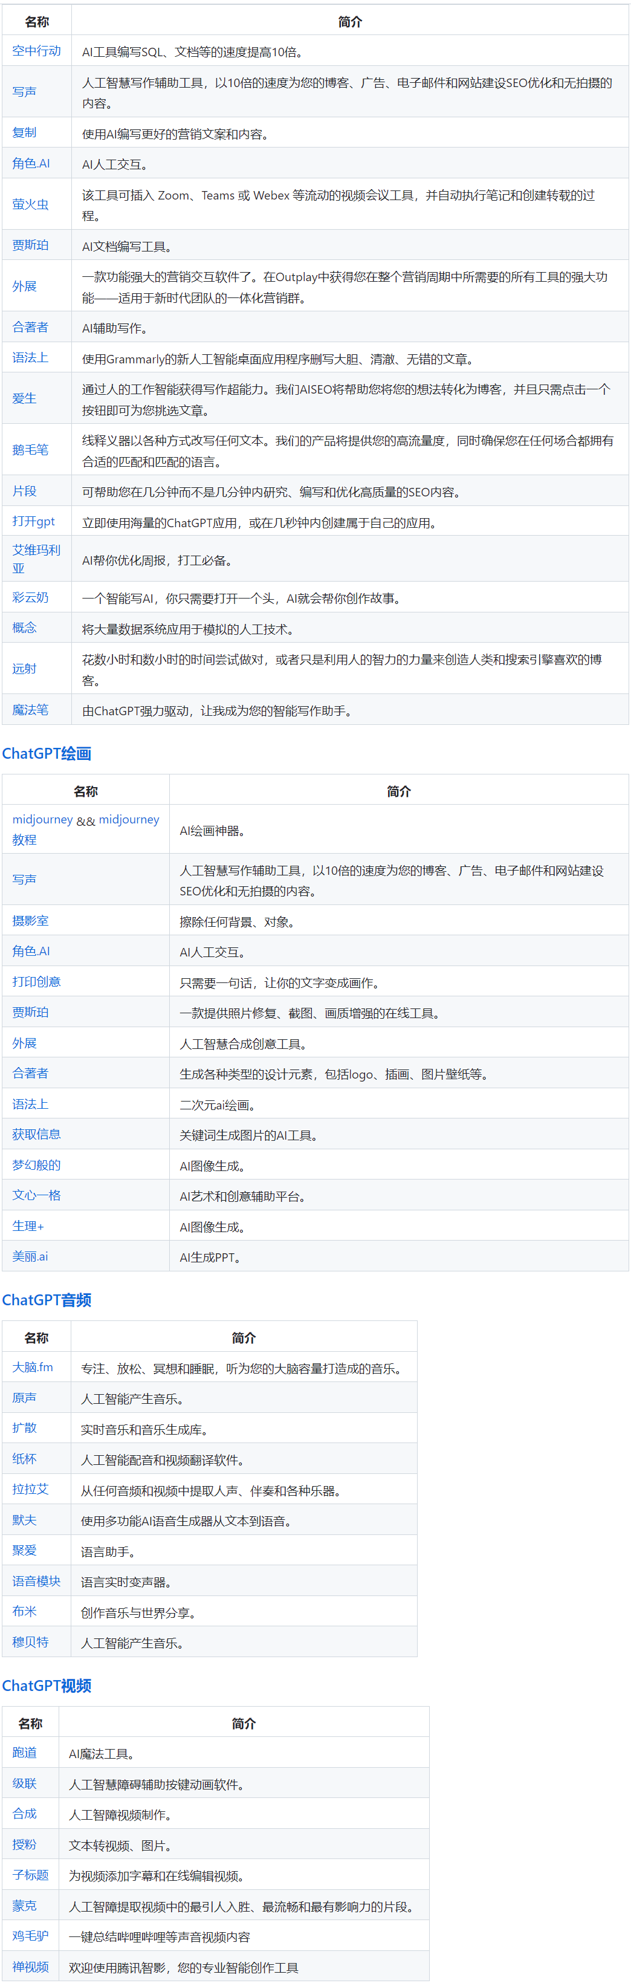Viewport: 631px width, 1983px height.
Task: Open the 合成 video link
Action: pyautogui.click(x=24, y=1814)
